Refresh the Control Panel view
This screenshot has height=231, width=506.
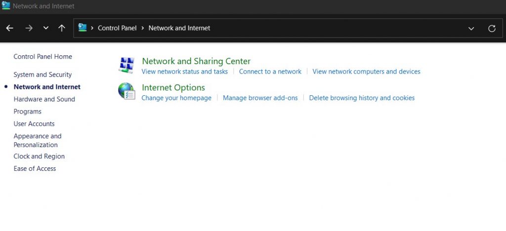[492, 28]
